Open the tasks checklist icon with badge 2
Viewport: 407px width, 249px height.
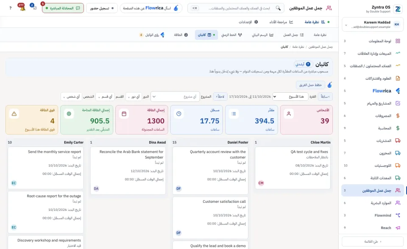click(34, 7)
